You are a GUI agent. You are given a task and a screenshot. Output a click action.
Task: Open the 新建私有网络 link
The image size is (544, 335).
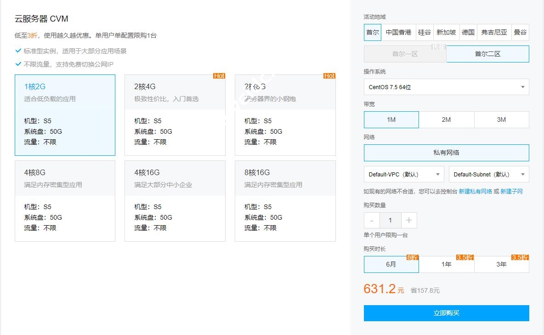pos(475,191)
